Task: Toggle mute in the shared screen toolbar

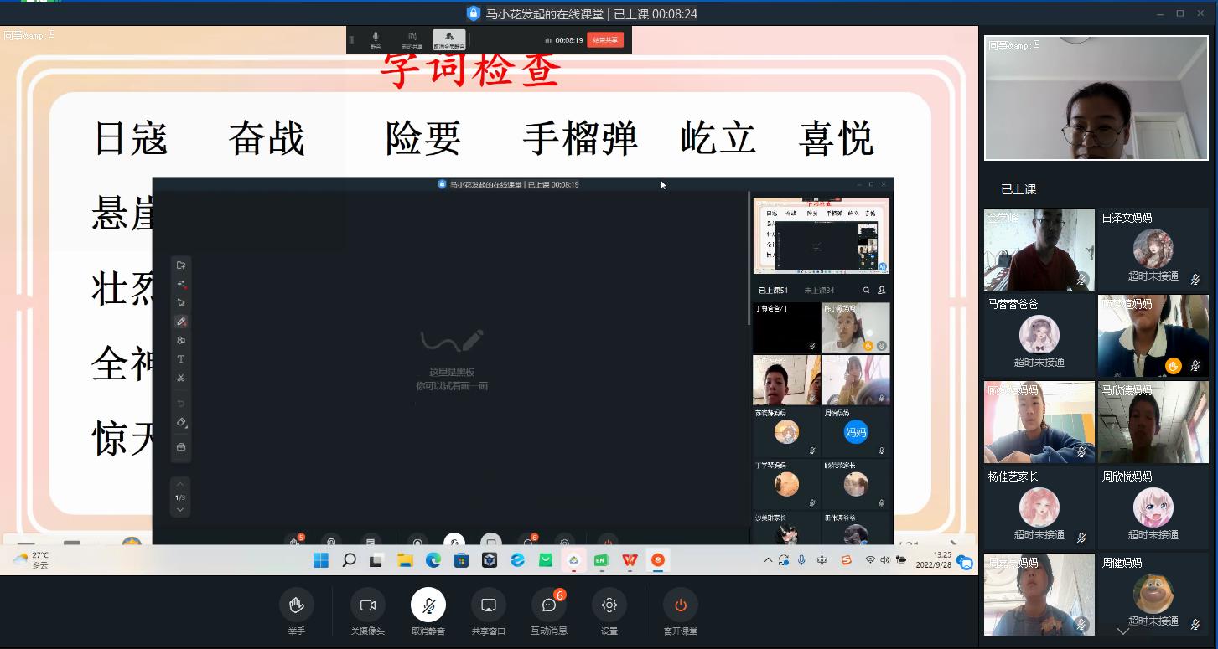Action: 376,39
